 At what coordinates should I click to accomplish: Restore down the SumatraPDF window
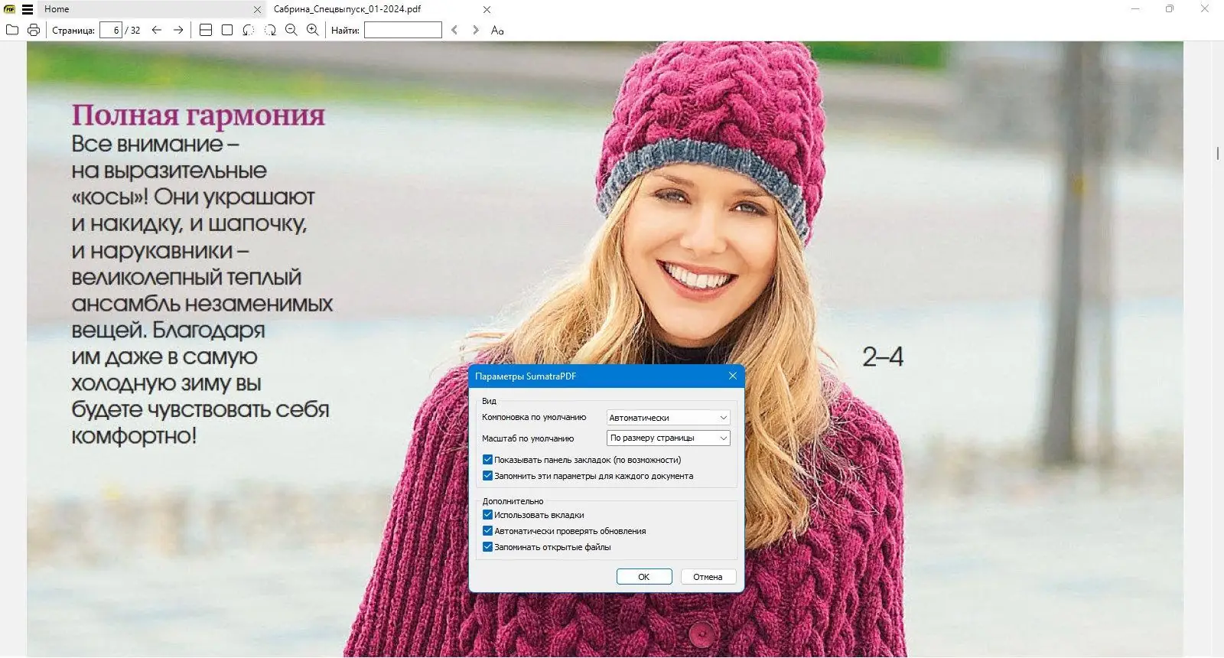tap(1170, 9)
